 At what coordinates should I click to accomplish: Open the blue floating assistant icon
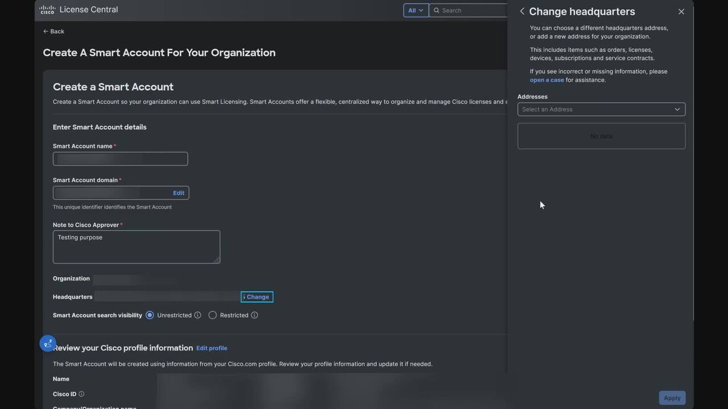(x=48, y=343)
